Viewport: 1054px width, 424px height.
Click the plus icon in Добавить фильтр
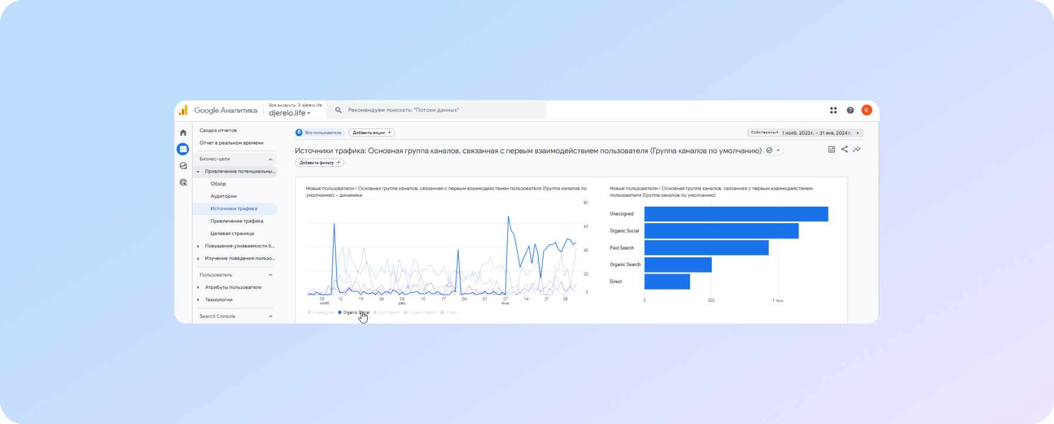(339, 163)
